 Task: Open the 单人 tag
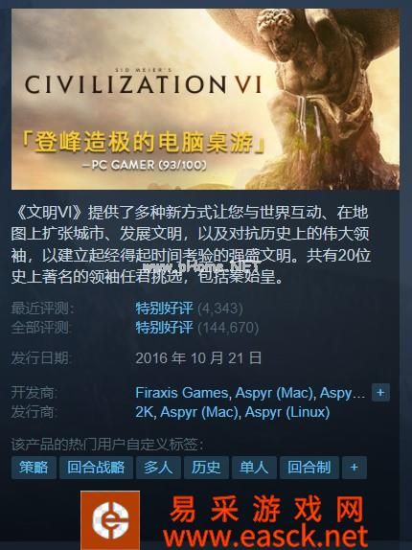254,468
